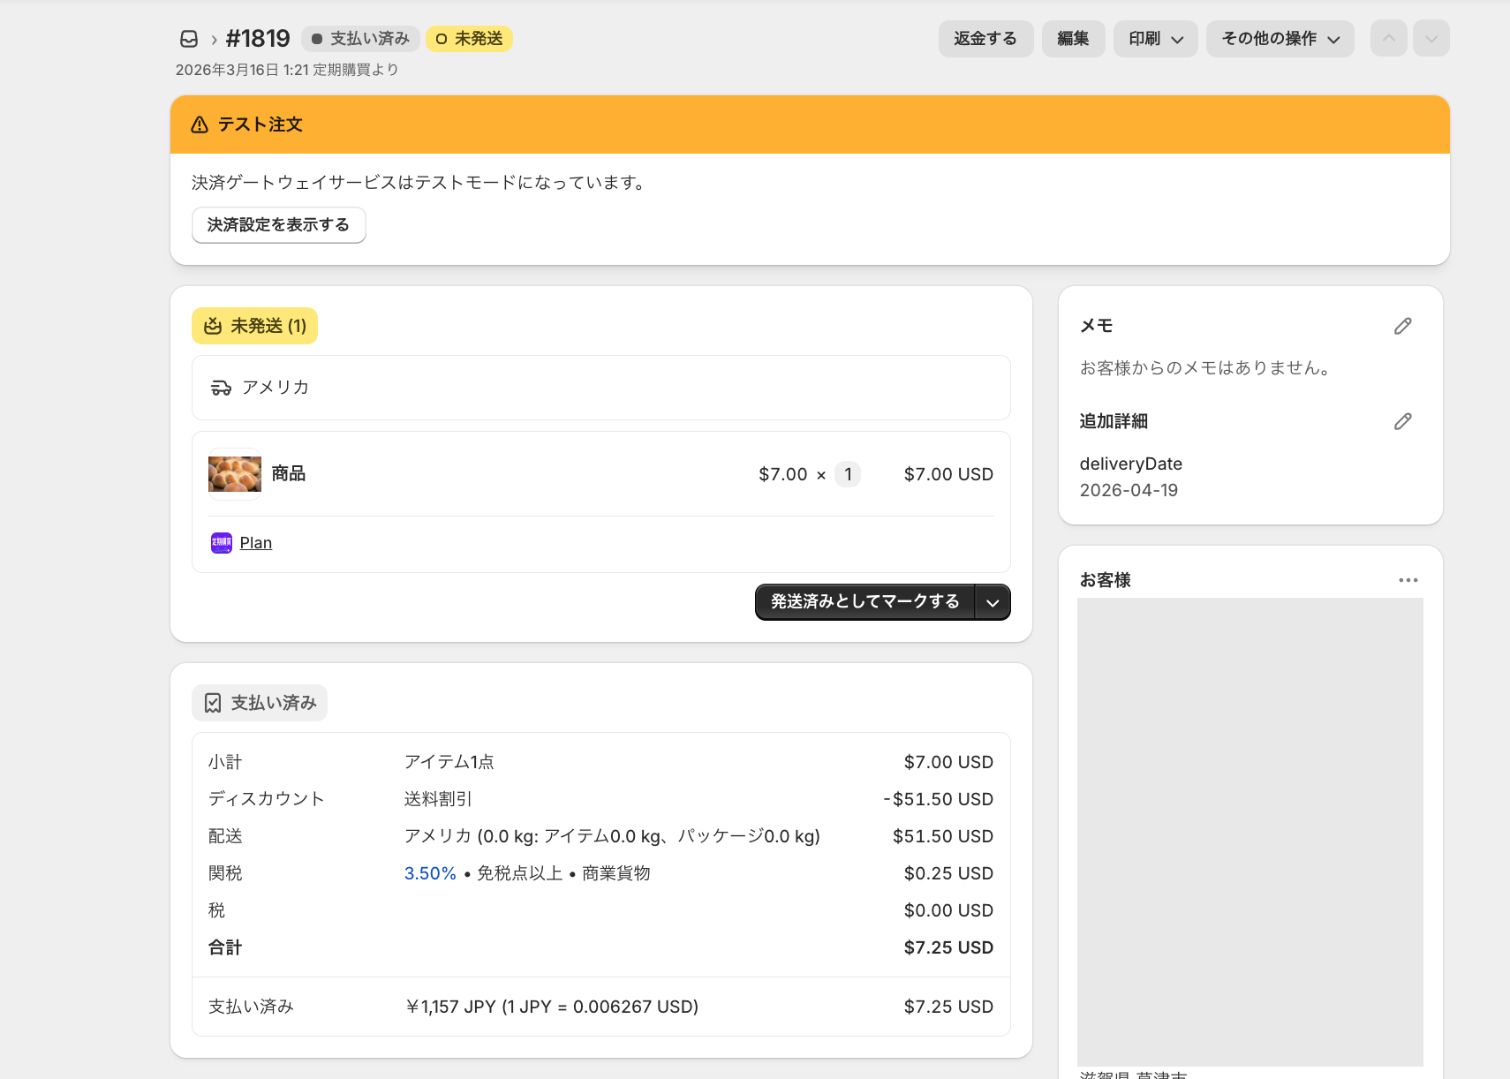
Task: Click the 返金する button
Action: [x=985, y=39]
